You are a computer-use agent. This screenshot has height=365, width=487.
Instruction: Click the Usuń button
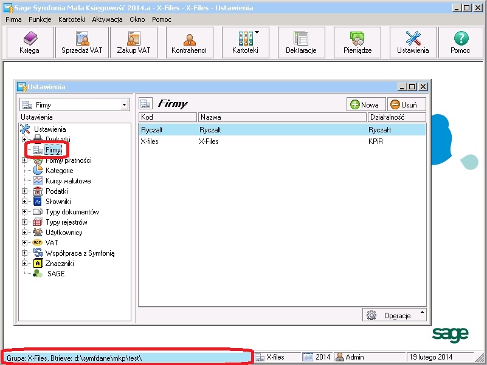tap(407, 104)
